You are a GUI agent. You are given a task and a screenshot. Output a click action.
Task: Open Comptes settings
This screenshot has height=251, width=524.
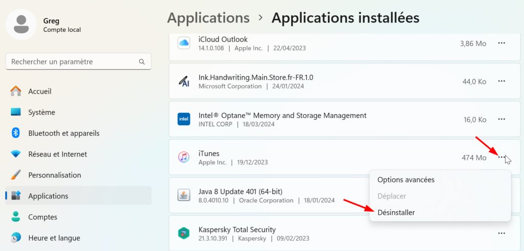pos(78,217)
